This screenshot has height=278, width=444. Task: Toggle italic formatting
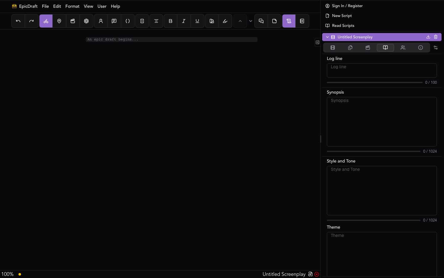click(x=184, y=21)
